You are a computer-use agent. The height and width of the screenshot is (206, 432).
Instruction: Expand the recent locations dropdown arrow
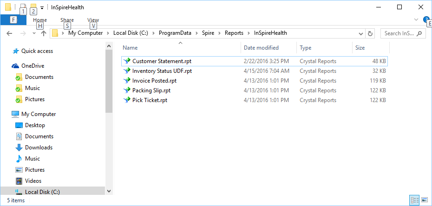[34, 33]
